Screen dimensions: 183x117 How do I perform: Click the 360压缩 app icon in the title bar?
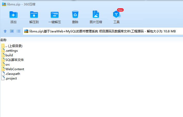pos(4,4)
